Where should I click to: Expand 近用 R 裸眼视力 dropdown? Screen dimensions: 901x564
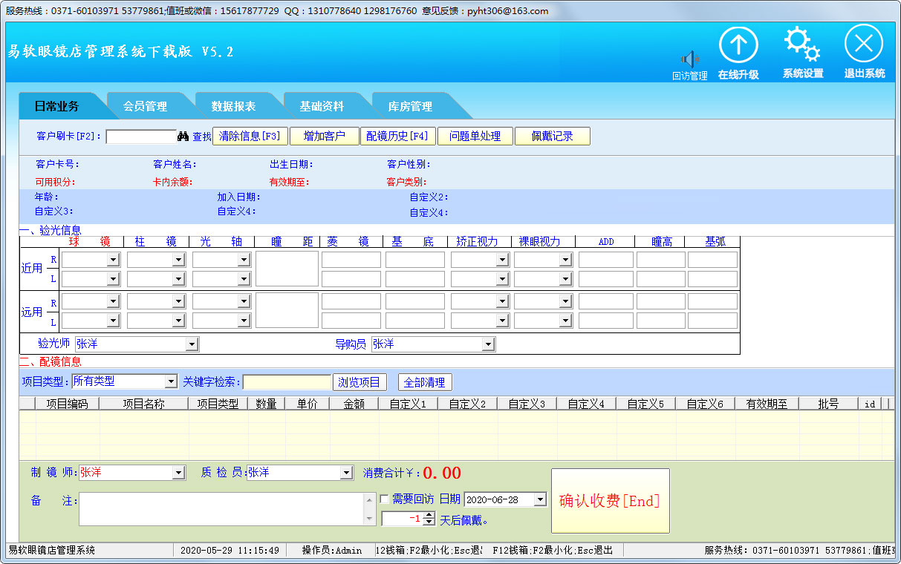pyautogui.click(x=566, y=260)
